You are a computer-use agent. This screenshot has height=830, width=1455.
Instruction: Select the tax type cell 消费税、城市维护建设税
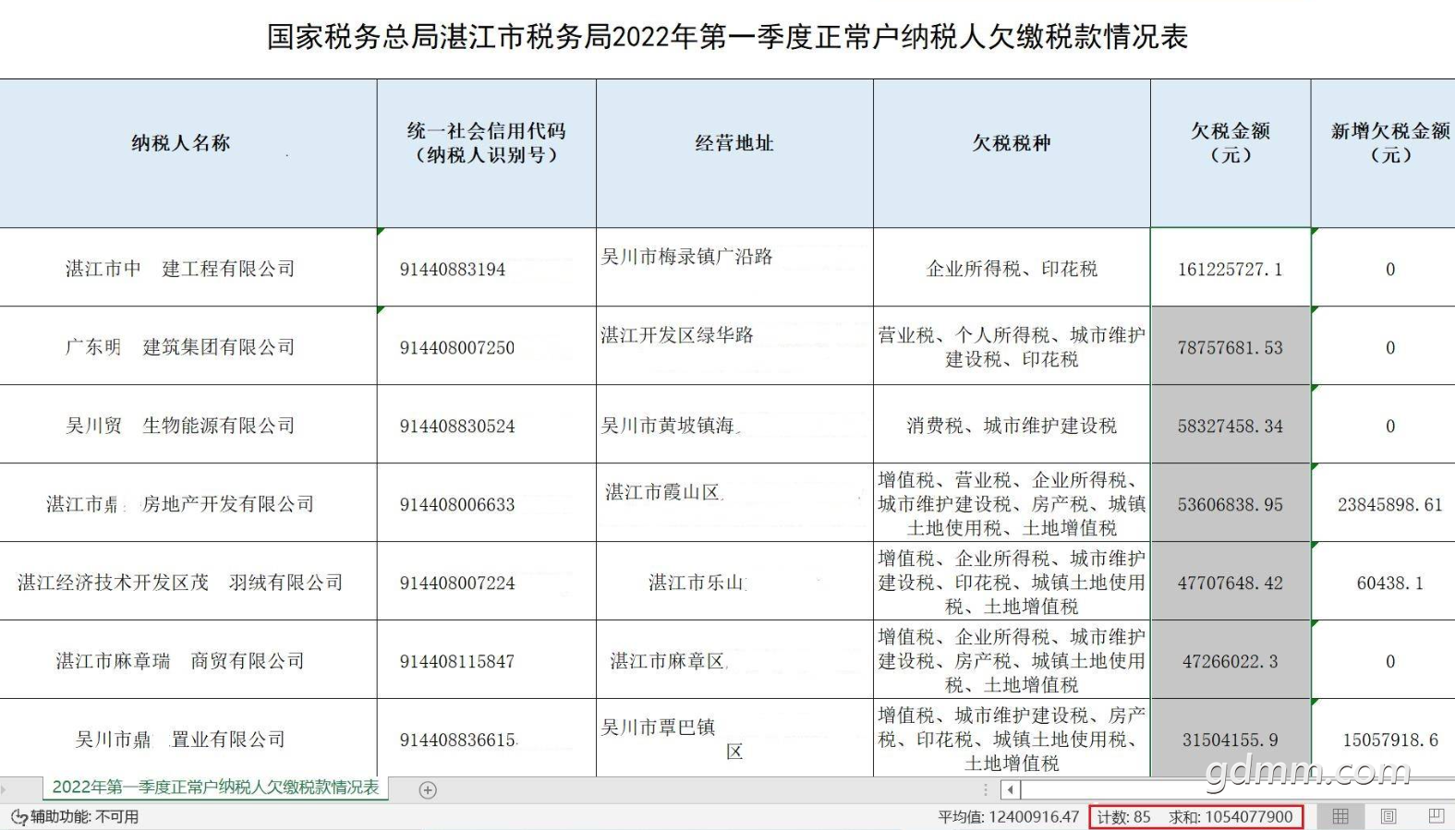pos(1012,425)
